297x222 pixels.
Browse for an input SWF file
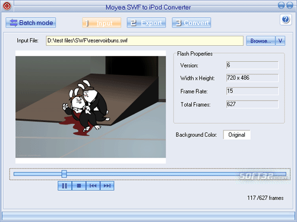(x=261, y=41)
